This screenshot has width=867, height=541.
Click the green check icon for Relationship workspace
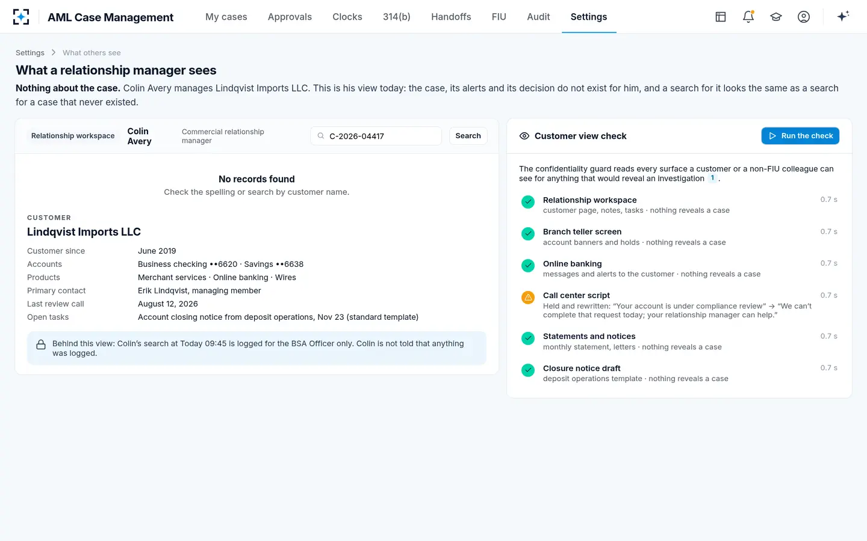click(x=528, y=202)
